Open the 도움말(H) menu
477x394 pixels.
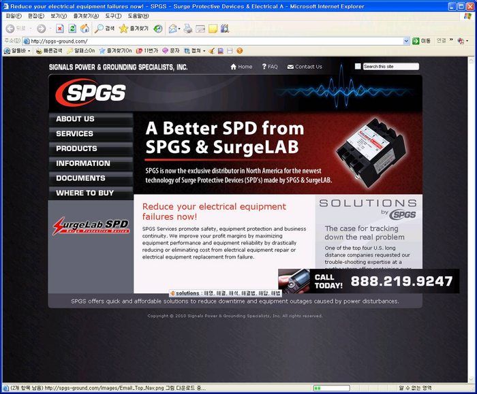click(x=138, y=16)
